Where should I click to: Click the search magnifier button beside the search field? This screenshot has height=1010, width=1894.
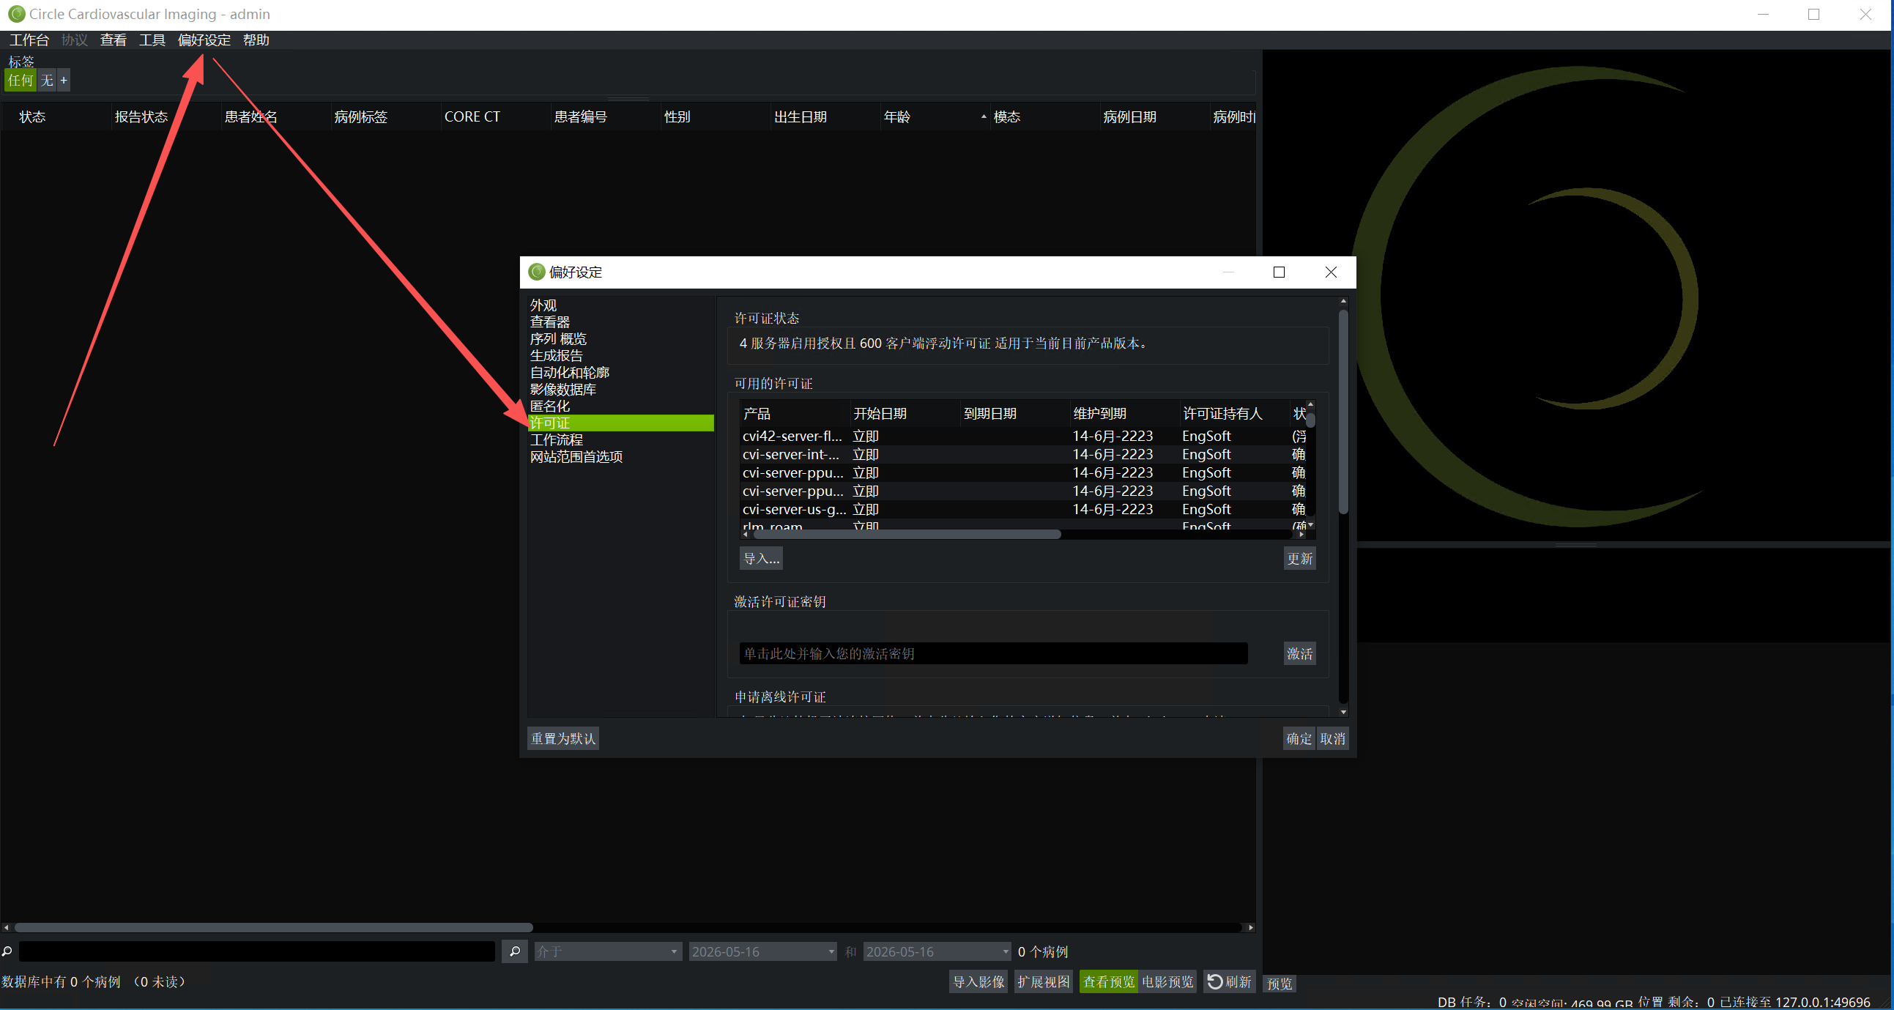coord(515,951)
